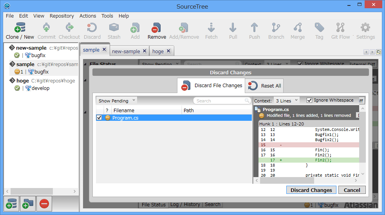This screenshot has width=385, height=215.
Task: Click the bookmarks pane horizontal scrollbar thumb
Action: coord(32,191)
